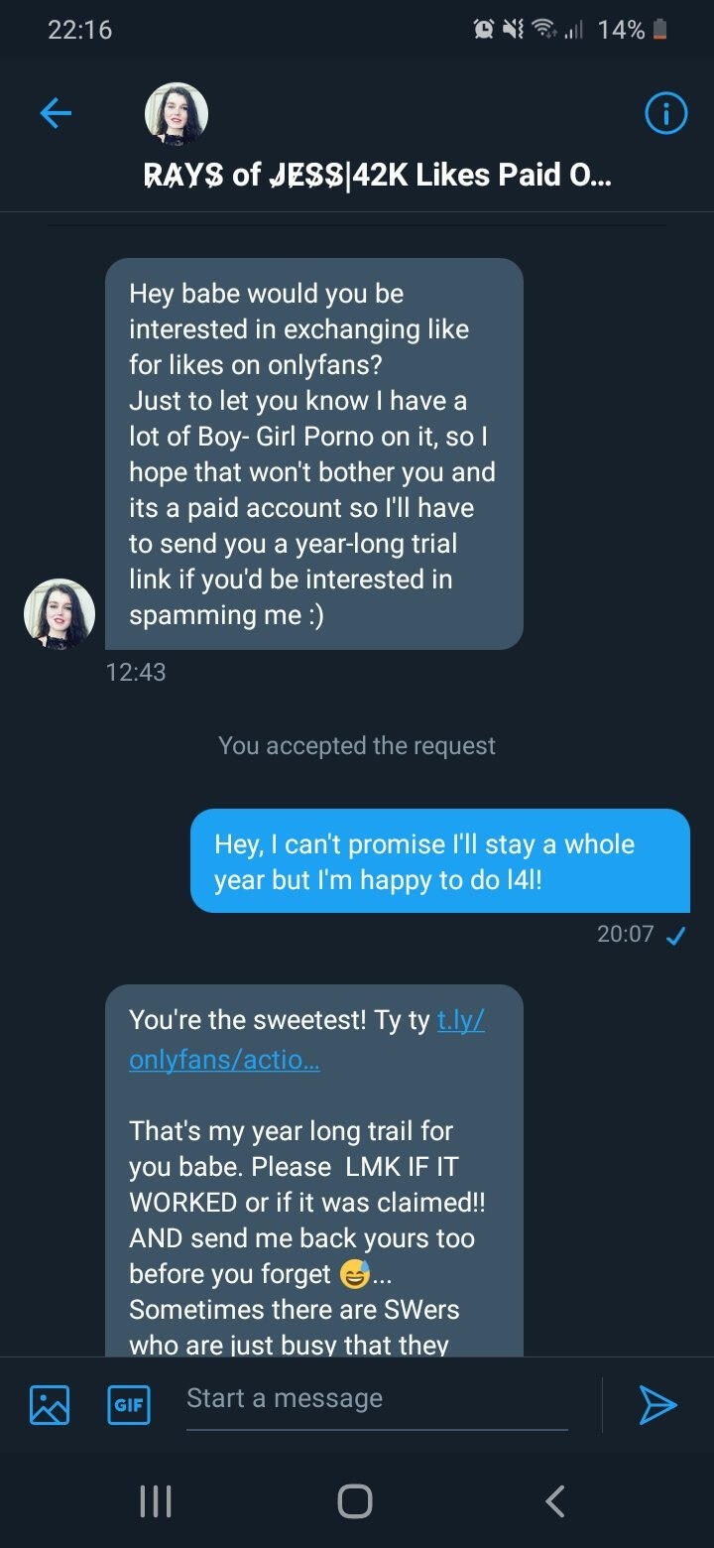Tap the alarm icon in status bar

click(x=485, y=30)
